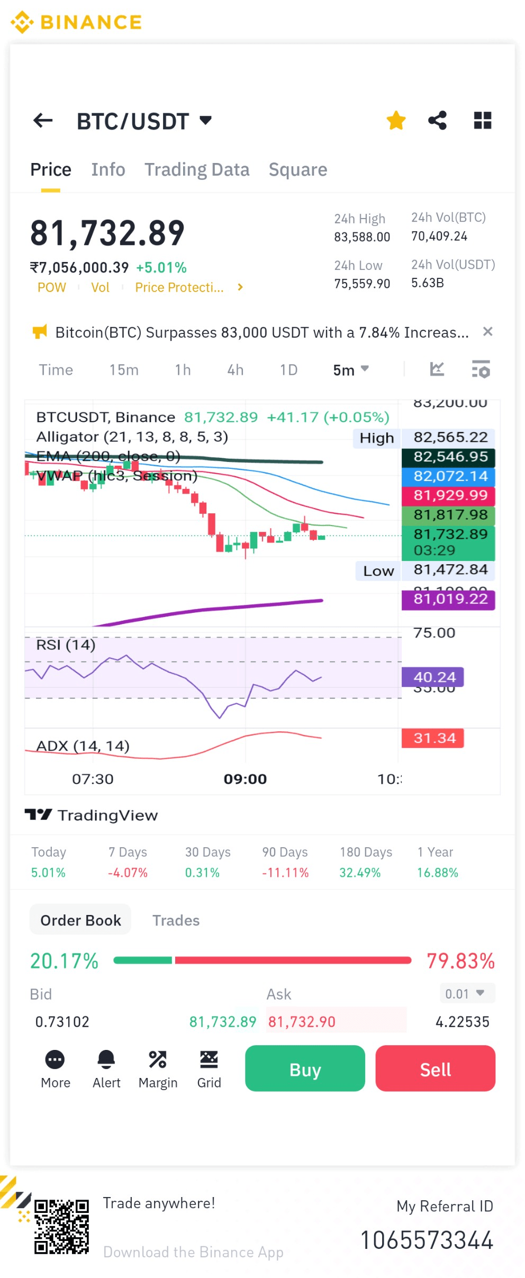Open the 0.01 price precision dropdown
Viewport: 525px width, 1278px height.
tap(467, 994)
